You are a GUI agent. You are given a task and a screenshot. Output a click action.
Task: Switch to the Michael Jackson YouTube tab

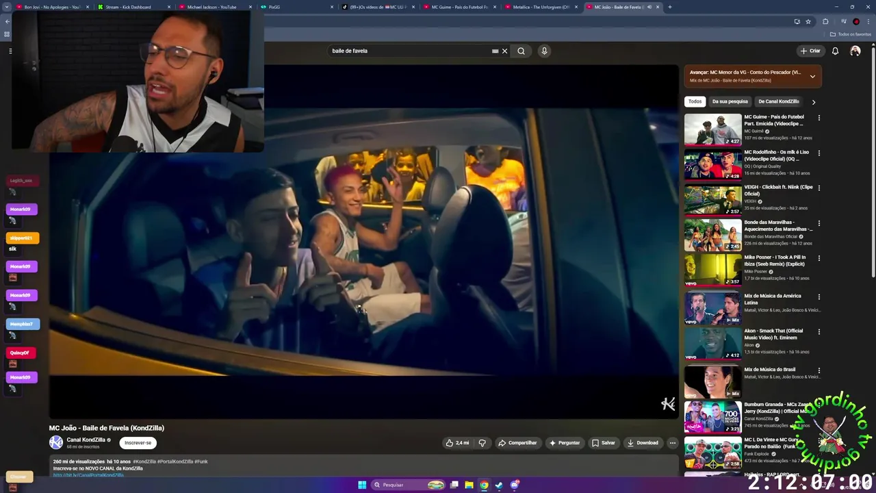point(216,7)
